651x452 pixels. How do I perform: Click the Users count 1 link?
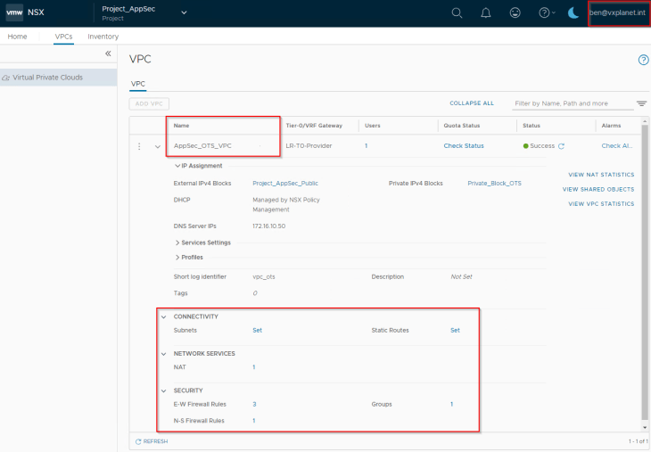click(367, 145)
